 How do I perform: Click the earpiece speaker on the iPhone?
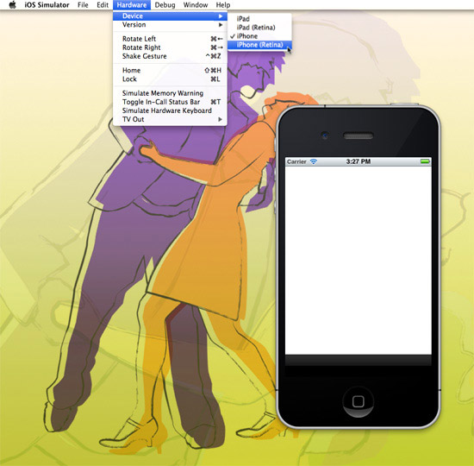coord(359,135)
